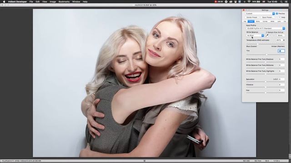Click the menu bar clock Tue 10:49
291x163 pixels.
(272, 2)
